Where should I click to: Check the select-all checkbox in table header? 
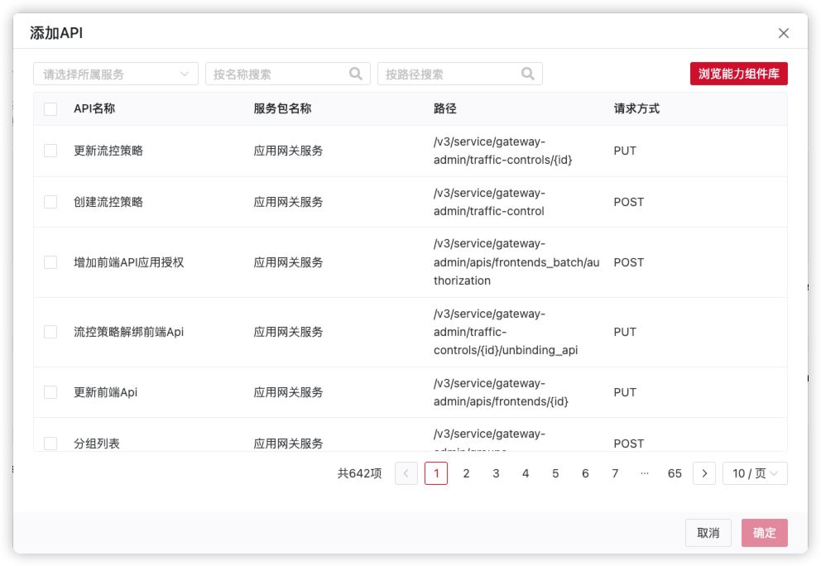[50, 108]
